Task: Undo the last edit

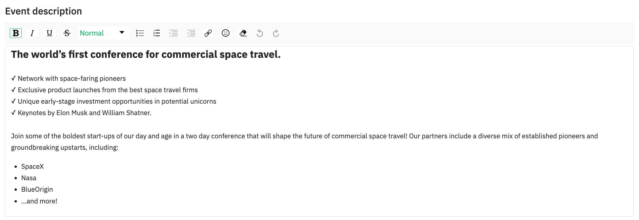Action: [259, 33]
